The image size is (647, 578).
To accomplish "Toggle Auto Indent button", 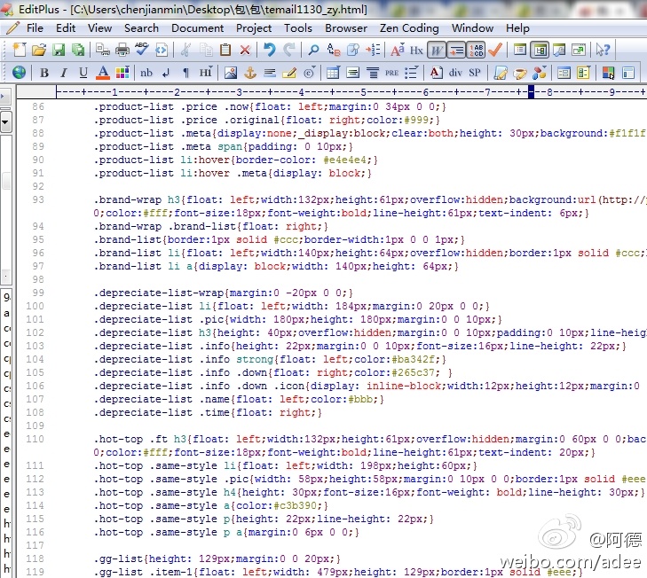I will point(456,51).
